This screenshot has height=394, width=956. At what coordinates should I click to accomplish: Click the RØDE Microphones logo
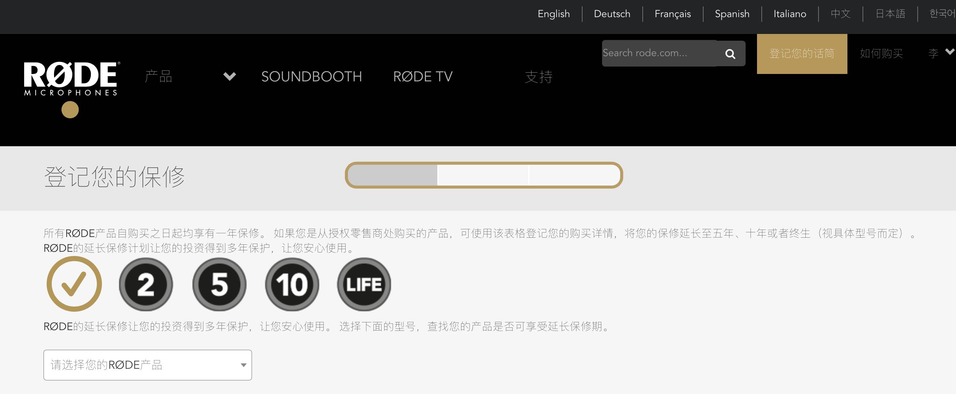(x=72, y=79)
